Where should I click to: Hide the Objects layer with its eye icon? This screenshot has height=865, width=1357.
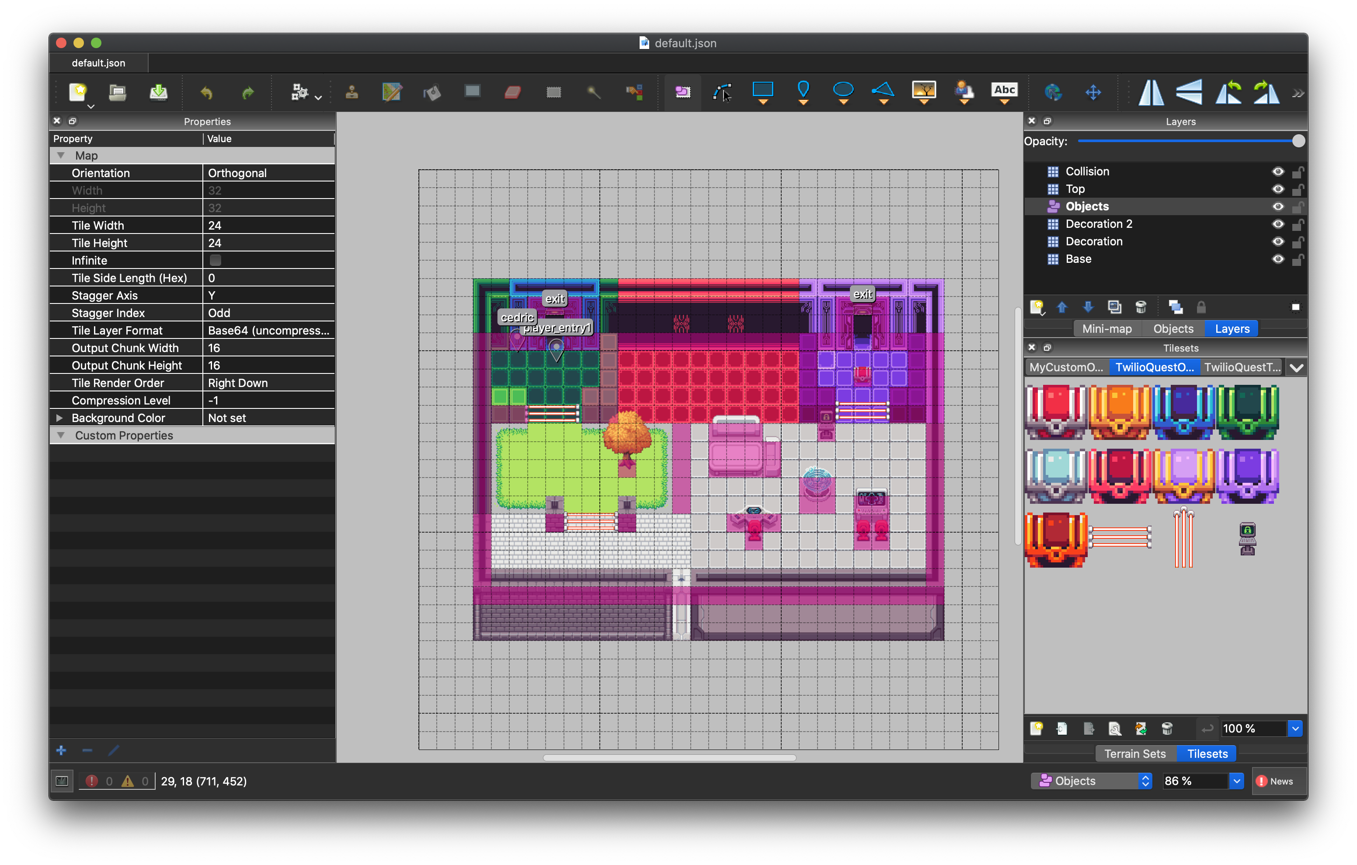point(1277,206)
